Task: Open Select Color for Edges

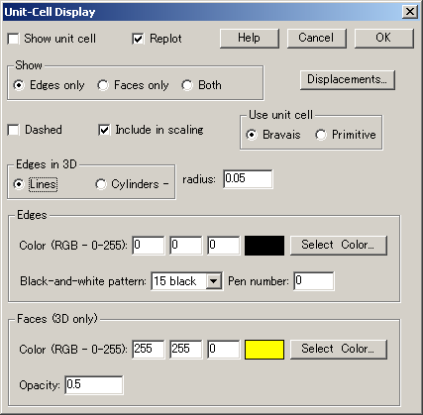Action: click(338, 245)
